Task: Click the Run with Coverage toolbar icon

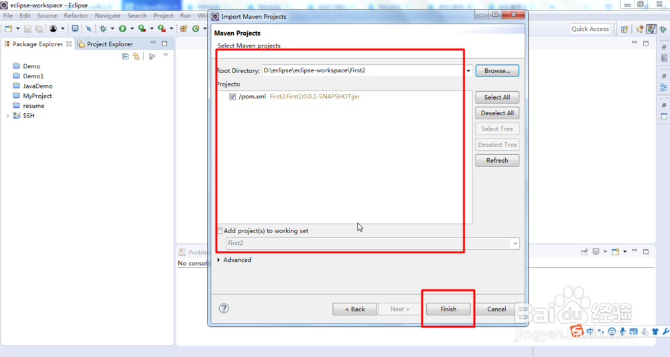Action: 142,29
